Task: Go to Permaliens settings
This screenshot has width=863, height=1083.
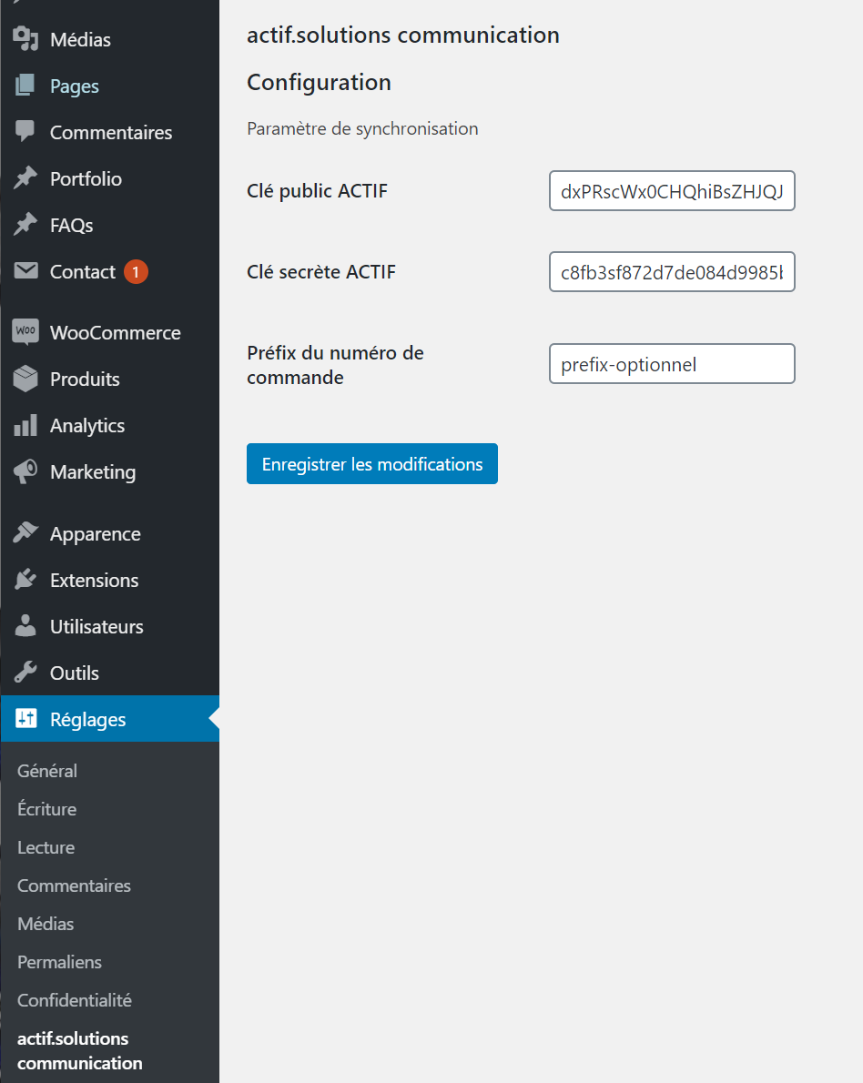Action: (59, 962)
